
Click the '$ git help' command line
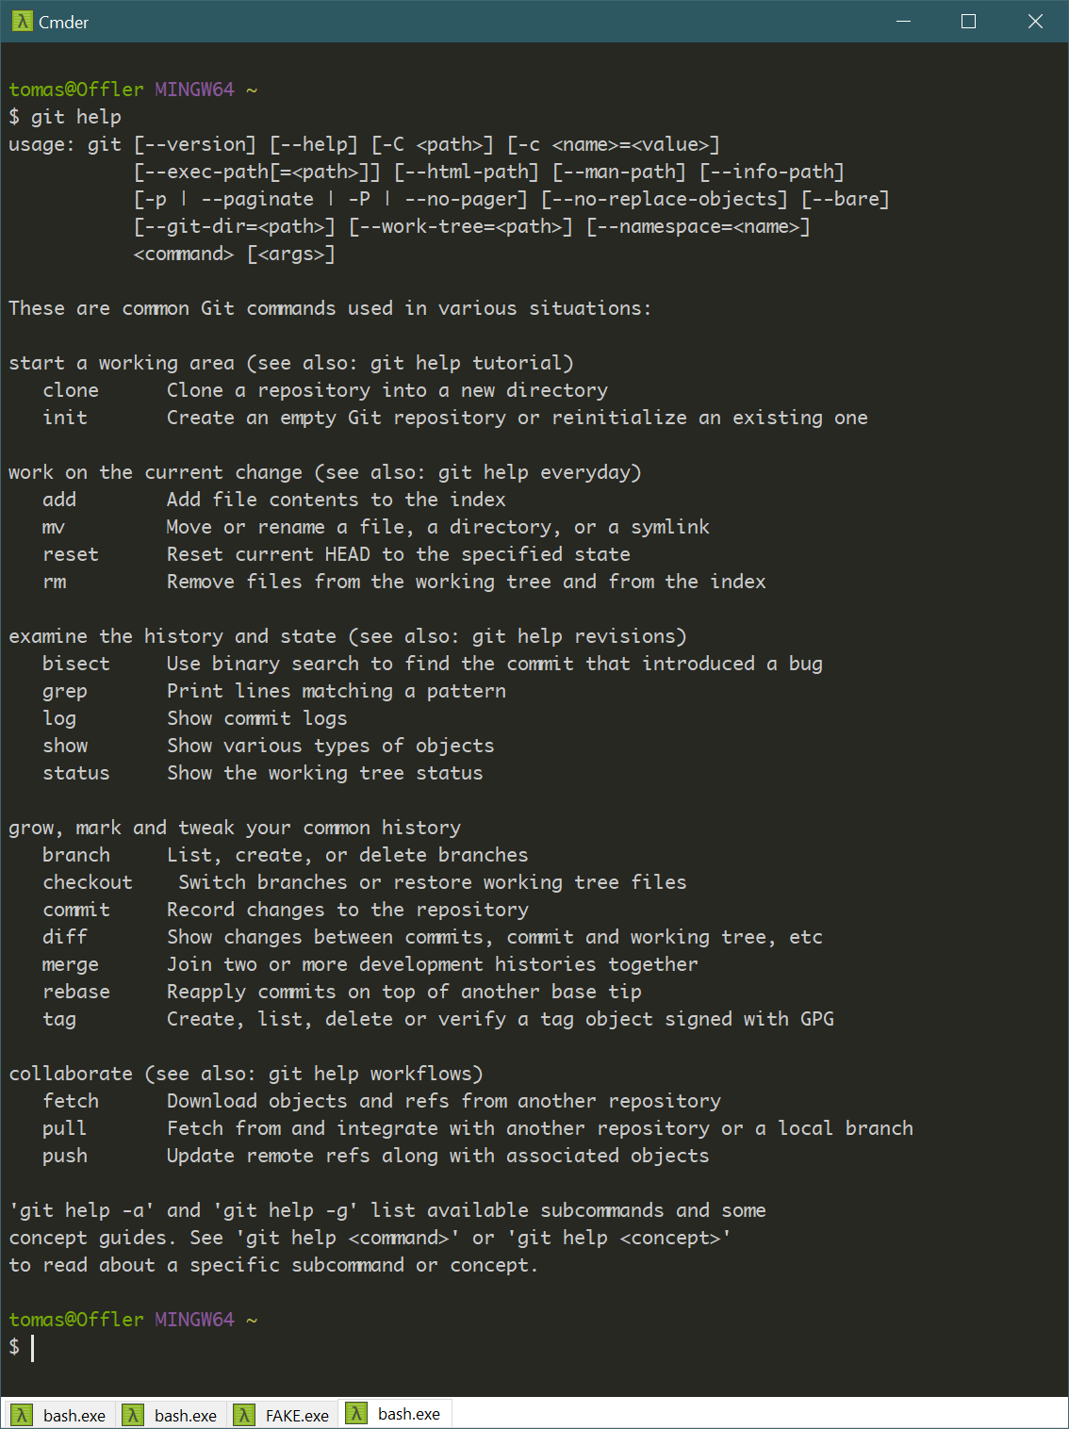(x=65, y=117)
